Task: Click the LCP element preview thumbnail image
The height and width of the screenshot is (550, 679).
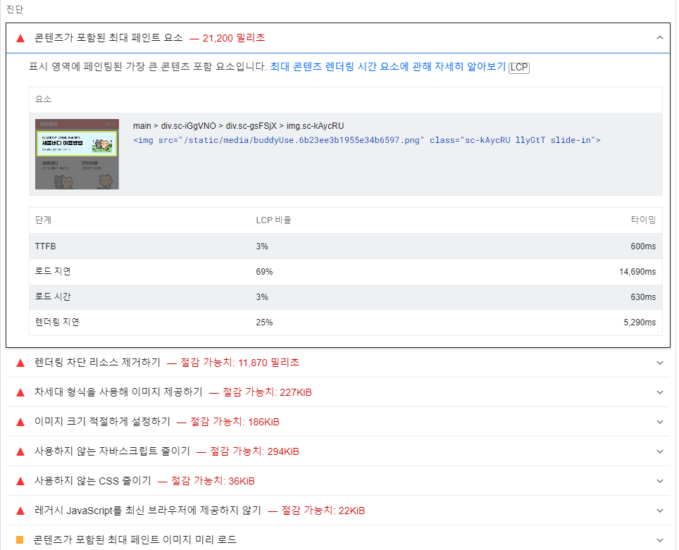Action: 77,155
